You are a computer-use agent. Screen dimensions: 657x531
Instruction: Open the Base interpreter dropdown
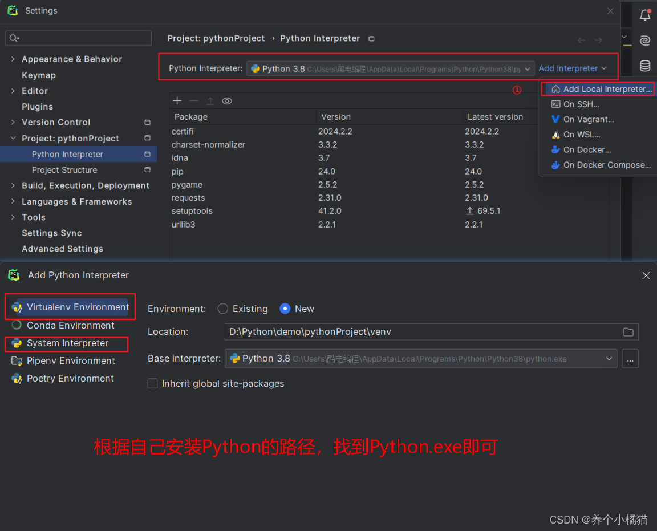pyautogui.click(x=421, y=359)
